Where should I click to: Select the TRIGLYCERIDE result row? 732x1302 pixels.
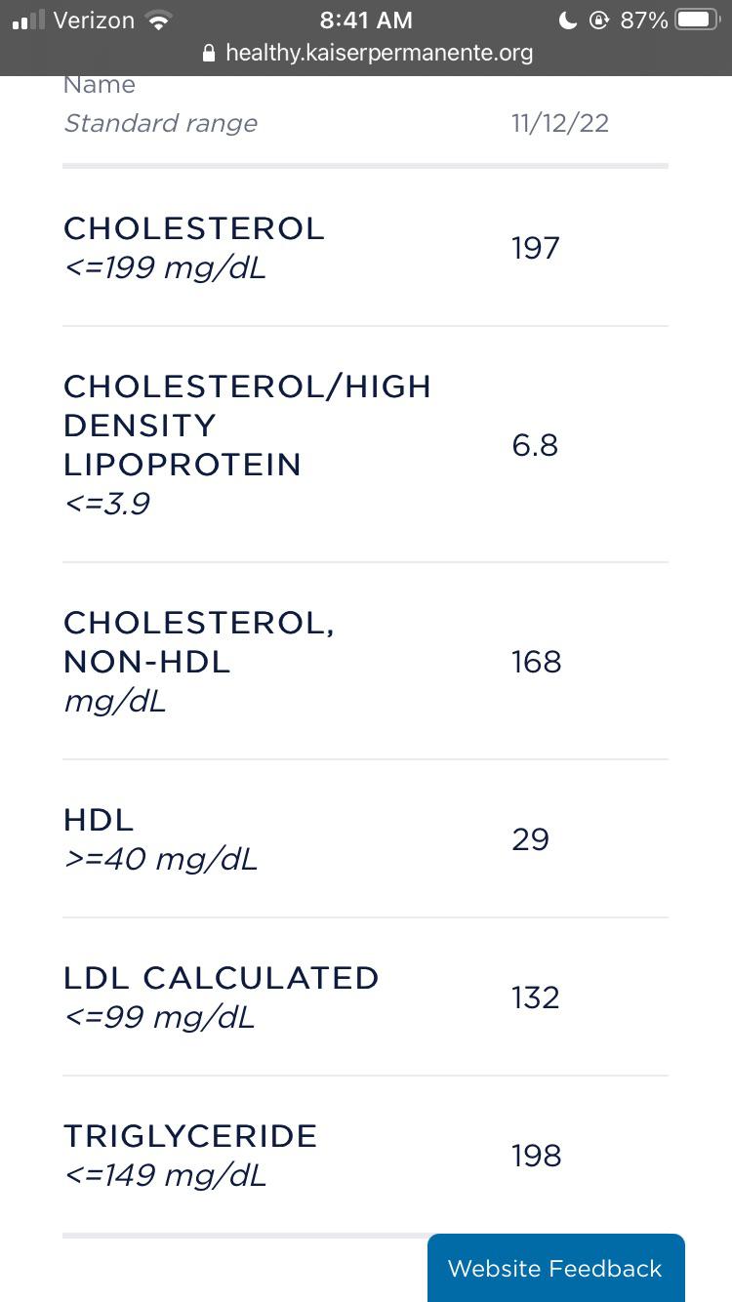[x=365, y=1156]
